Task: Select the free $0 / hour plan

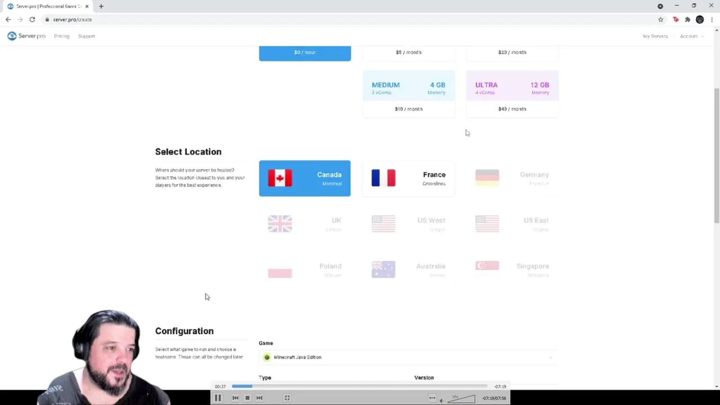Action: click(x=305, y=53)
